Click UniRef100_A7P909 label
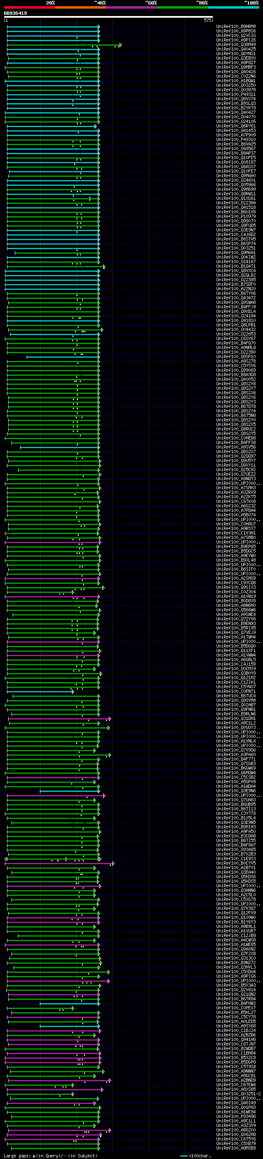263x1159 pixels. 236,135
